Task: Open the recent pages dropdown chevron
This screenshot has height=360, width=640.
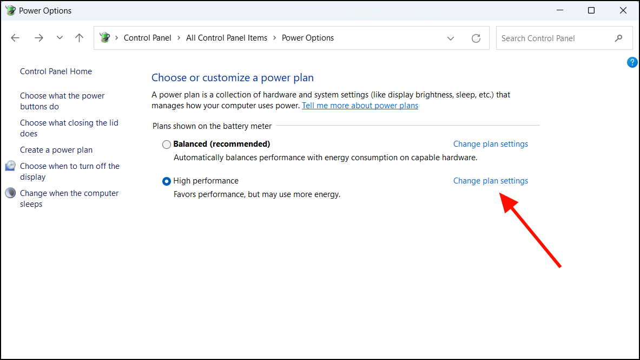Action: pyautogui.click(x=60, y=37)
